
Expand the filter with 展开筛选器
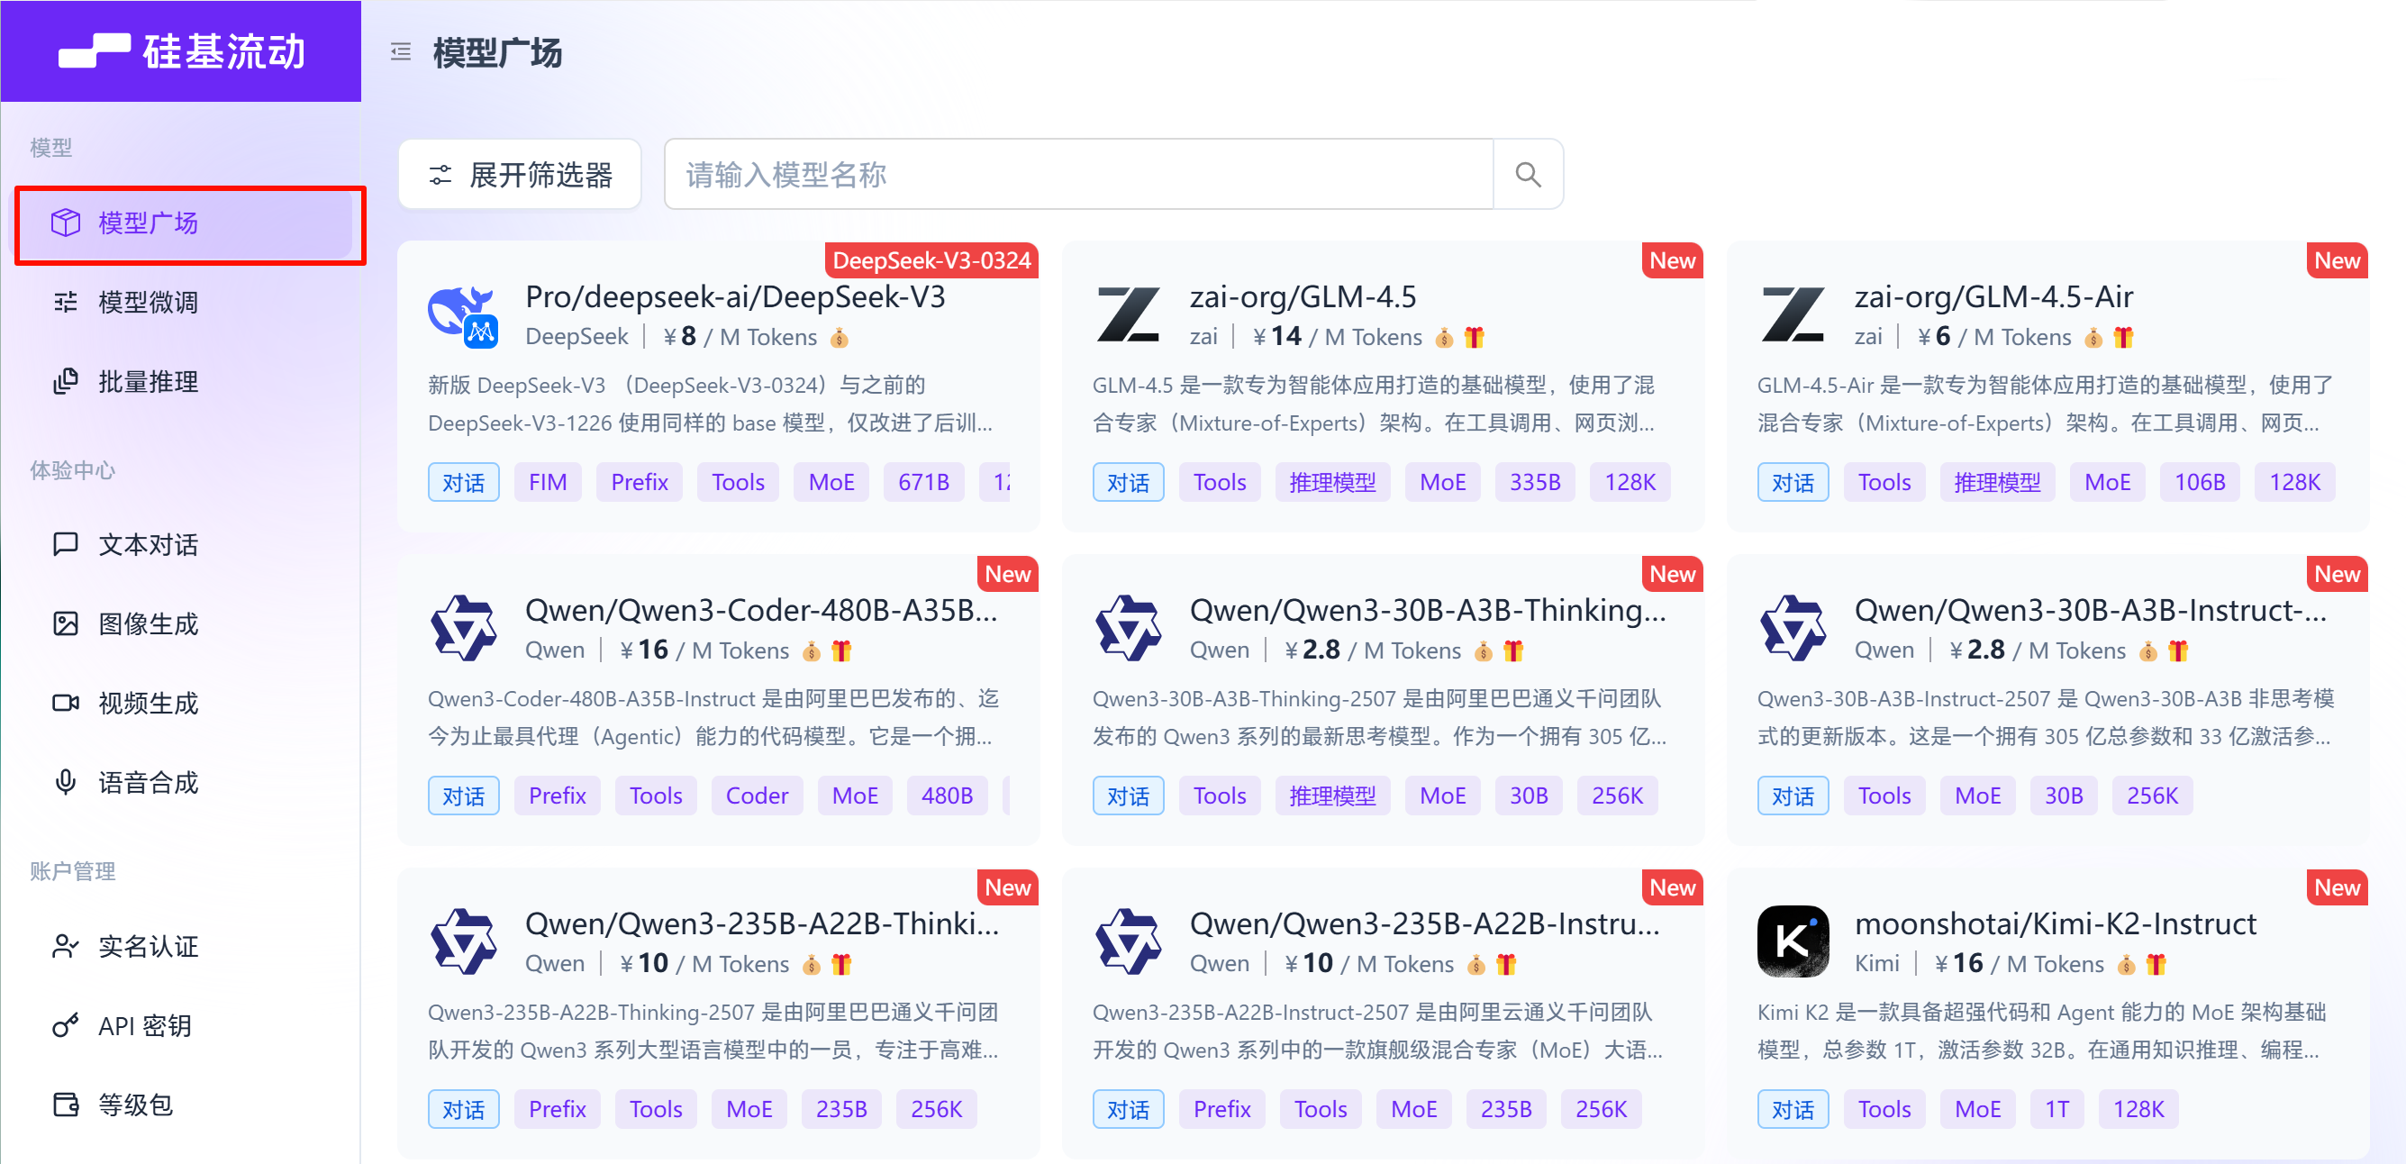pos(521,175)
